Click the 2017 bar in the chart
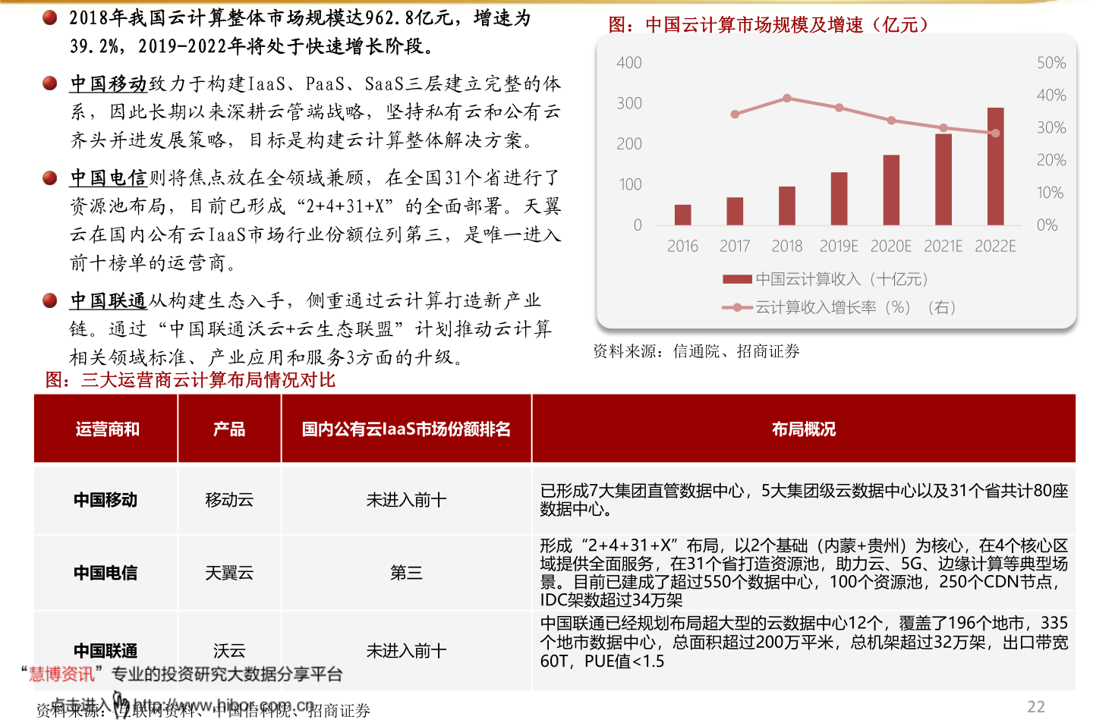The width and height of the screenshot is (1093, 726). point(735,211)
